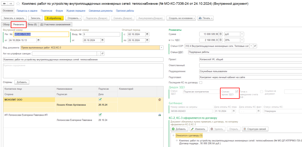Image resolution: width=302 pixels, height=147 pixels.
Task: Toggle Скачан архив ЭДО checkbox
Action: (x=237, y=91)
